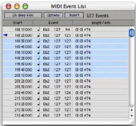Image resolution: width=136 pixels, height=126 pixels.
Task: Open the '2e deep kick' track selector
Action: coord(23,15)
